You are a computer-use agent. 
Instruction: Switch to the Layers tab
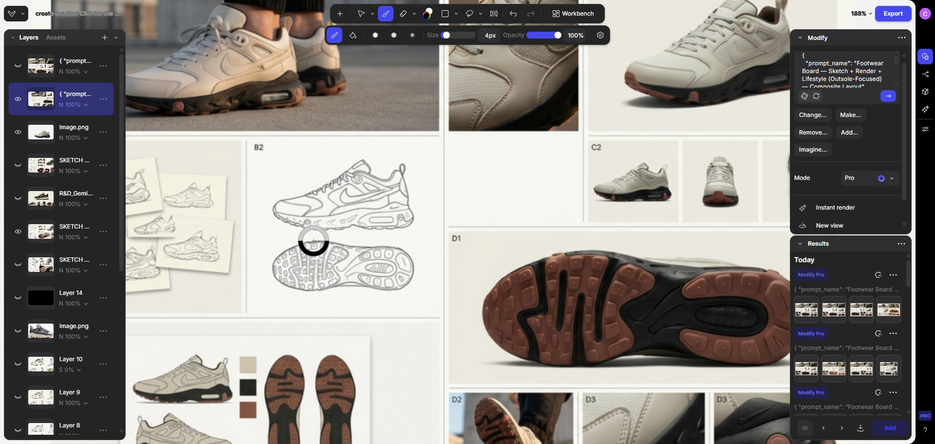click(x=29, y=38)
